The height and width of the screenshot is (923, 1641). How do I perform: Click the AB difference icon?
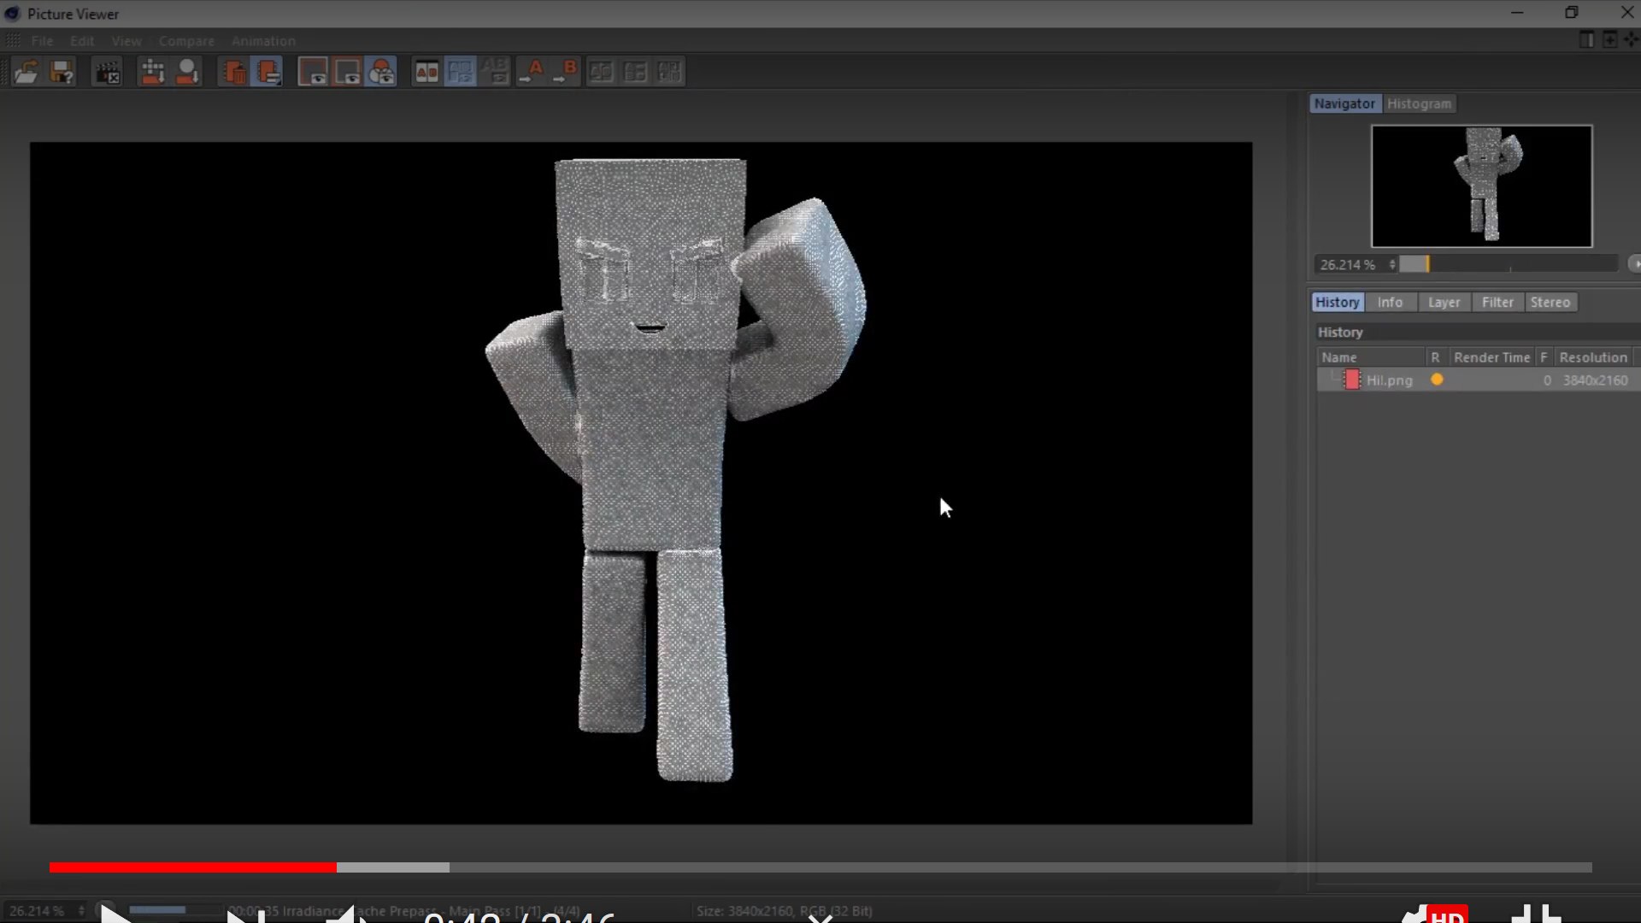tap(496, 72)
